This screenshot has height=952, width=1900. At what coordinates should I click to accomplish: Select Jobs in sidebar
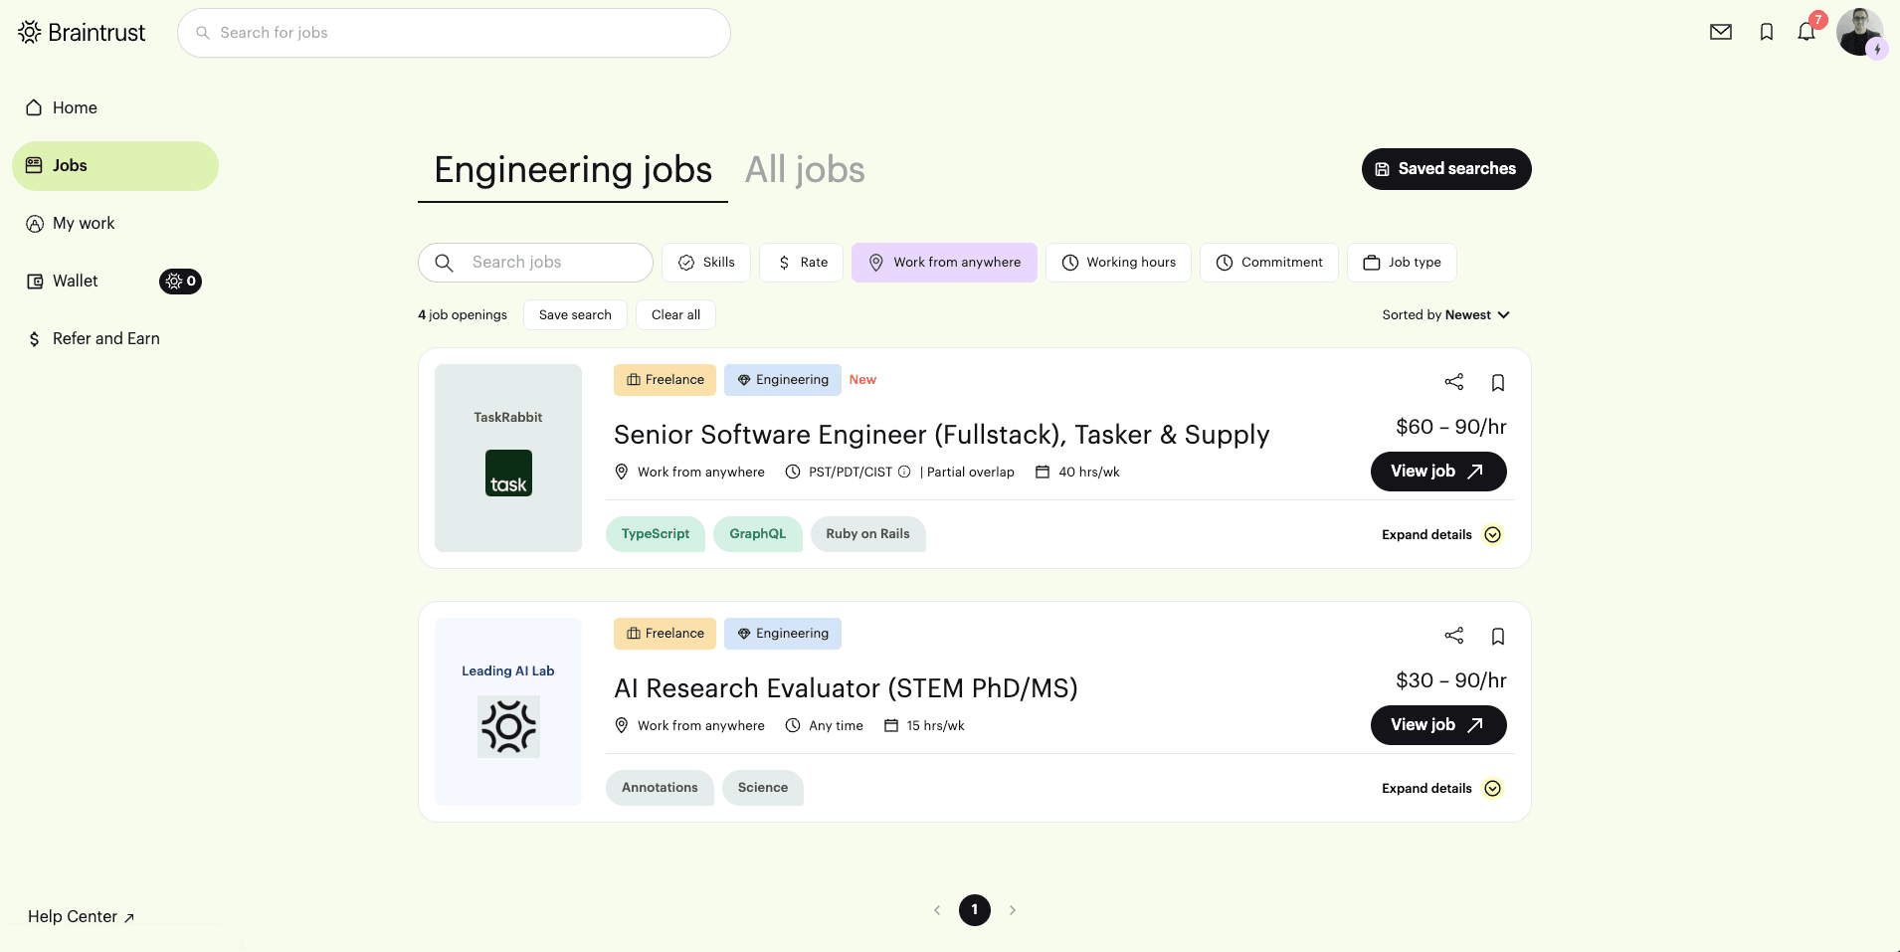[115, 166]
